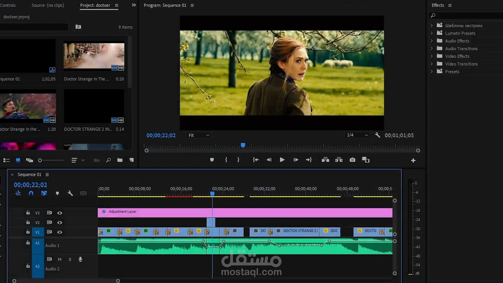Show hidden panel tabs overflow arrows
The height and width of the screenshot is (283, 503).
134,5
